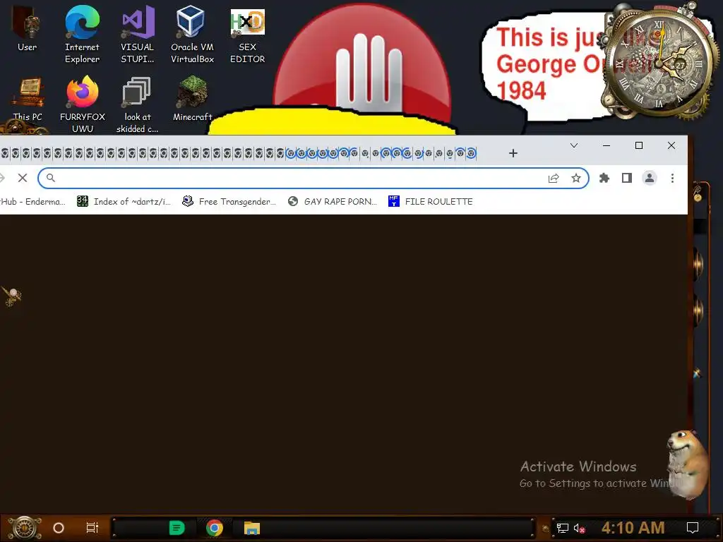Open the green notes app on taskbar
Viewport: 723px width, 542px height.
click(177, 528)
